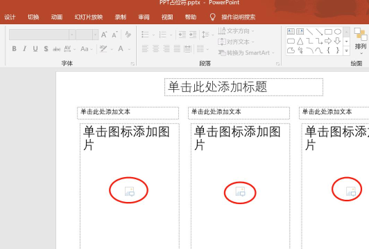Switch to the 审阅 tab
Viewport: 369px width, 249px height.
click(x=144, y=17)
